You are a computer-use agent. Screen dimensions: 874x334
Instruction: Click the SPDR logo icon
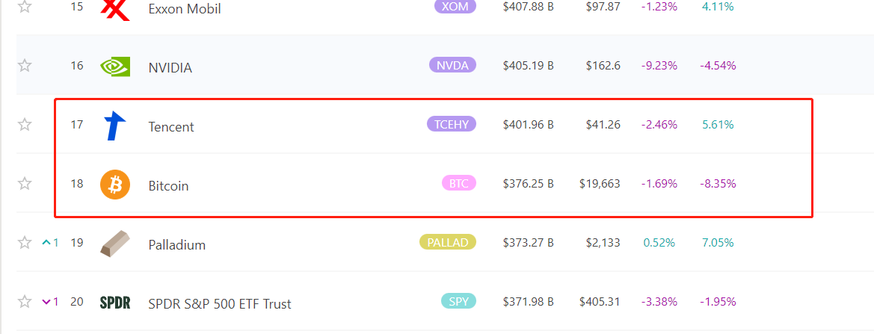pos(115,303)
